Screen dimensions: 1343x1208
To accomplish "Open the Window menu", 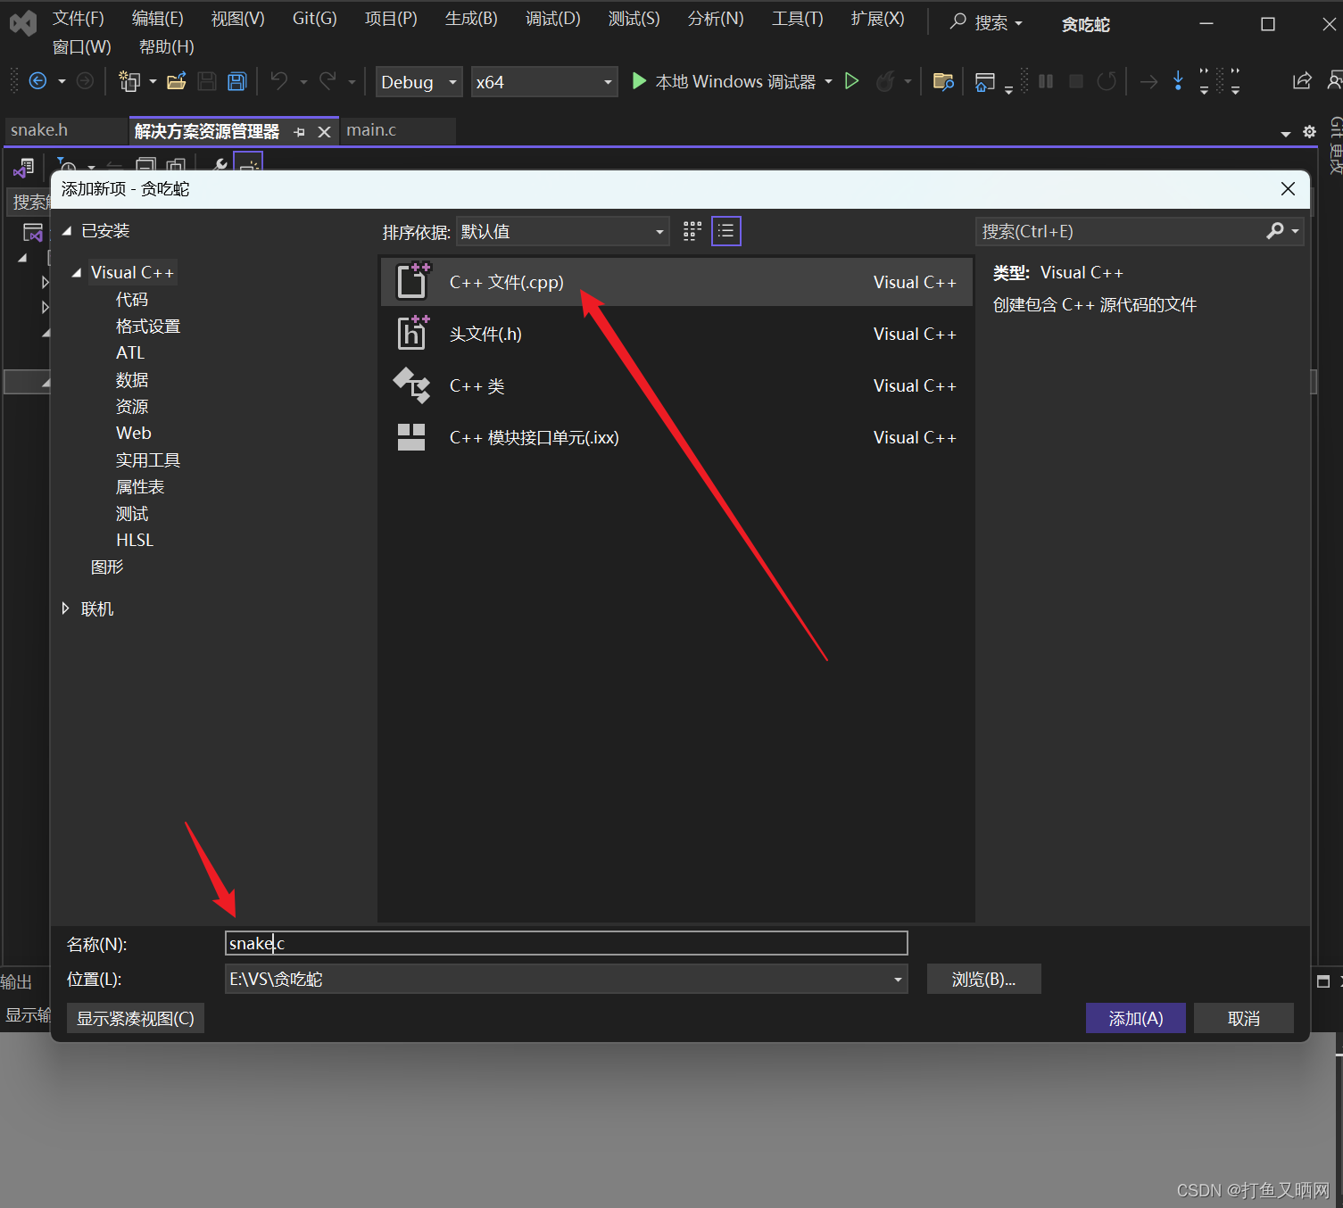I will 82,47.
